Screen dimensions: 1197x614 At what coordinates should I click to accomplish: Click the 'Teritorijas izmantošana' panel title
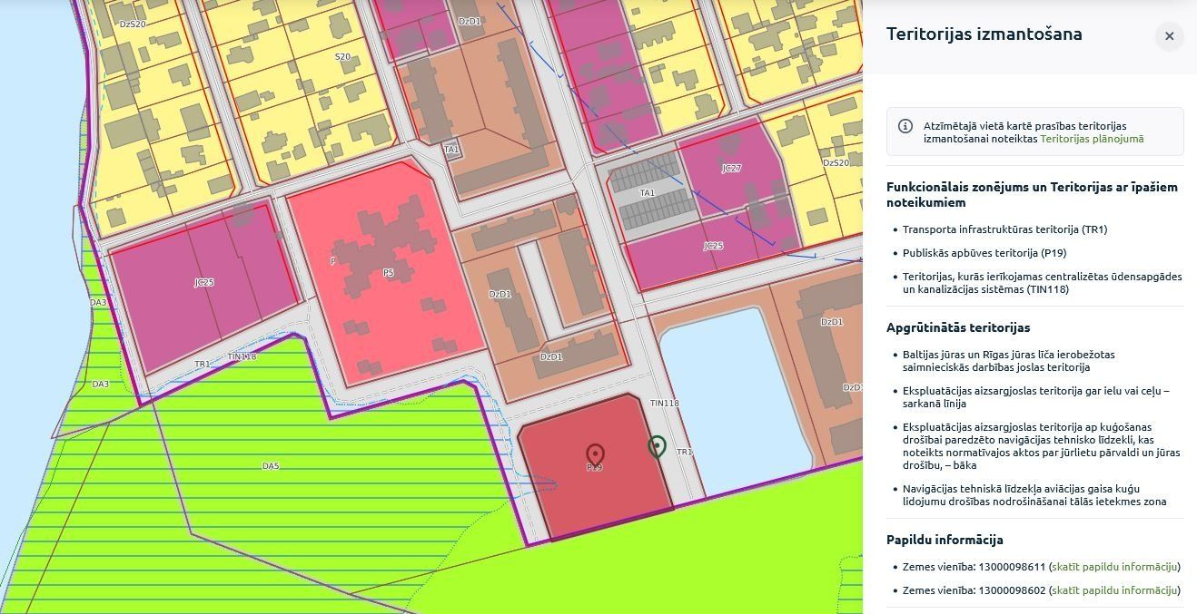[x=984, y=34]
